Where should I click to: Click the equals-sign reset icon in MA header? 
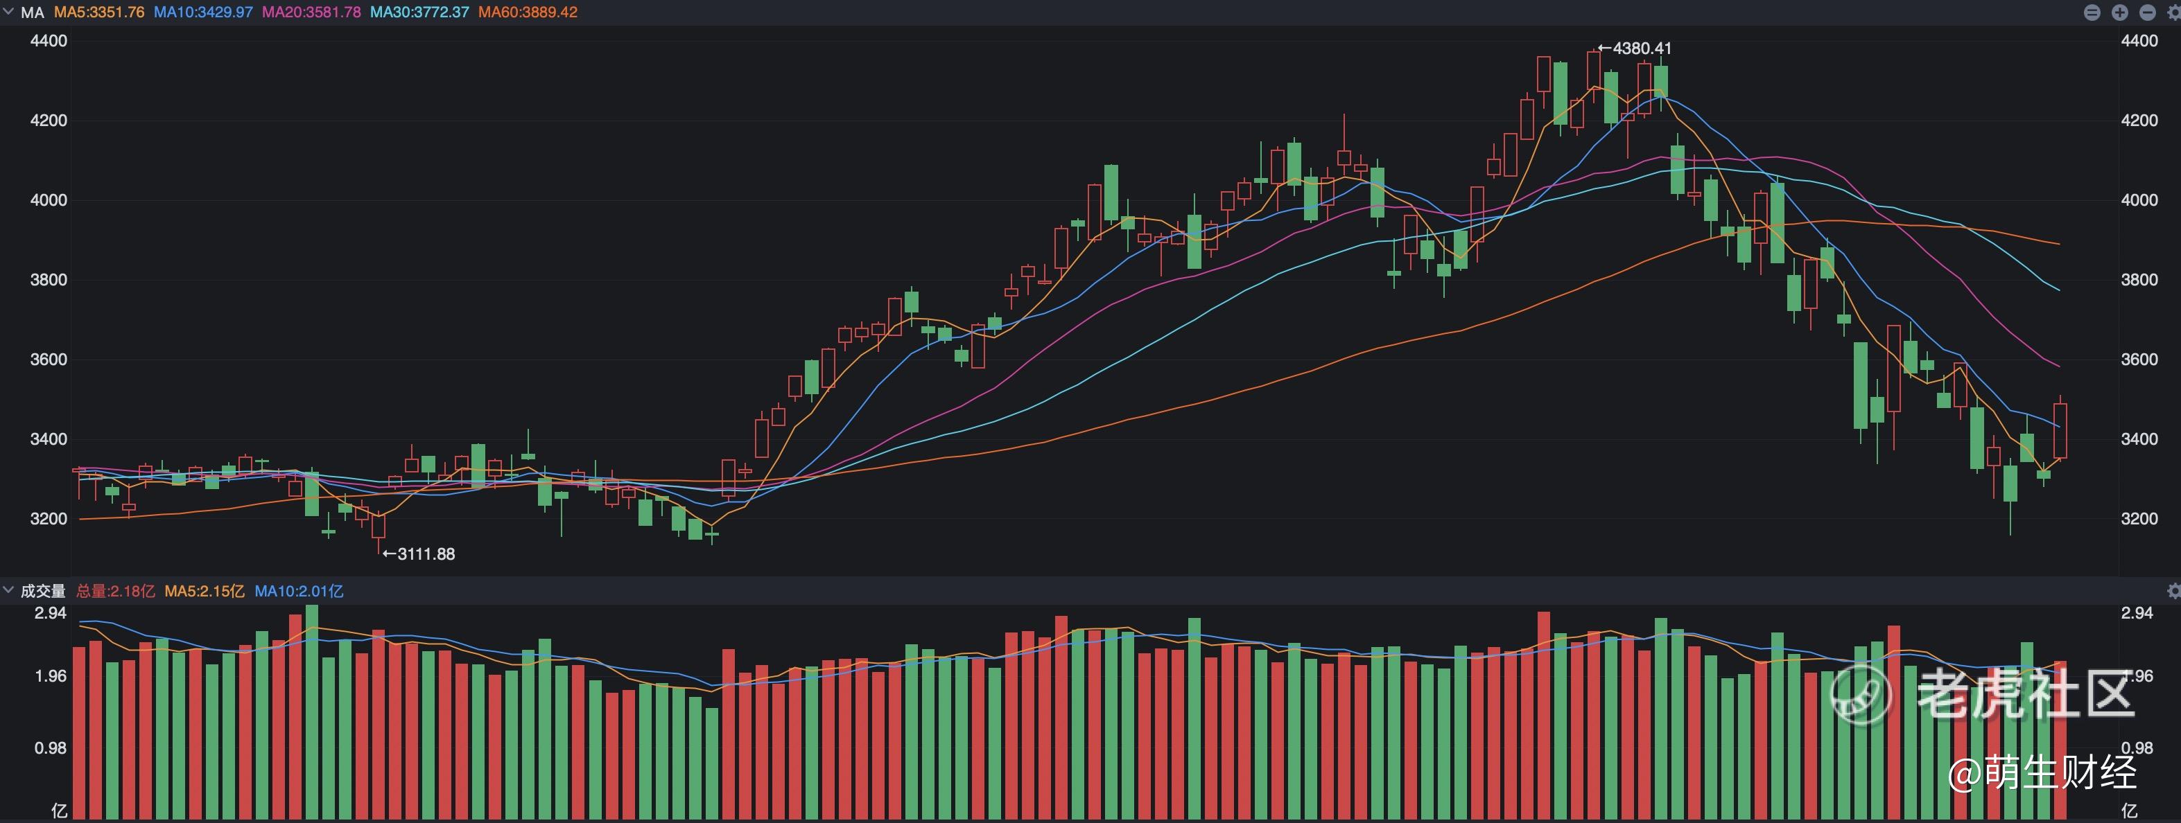(2092, 12)
